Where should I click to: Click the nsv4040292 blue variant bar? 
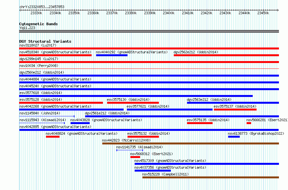coord(112,55)
